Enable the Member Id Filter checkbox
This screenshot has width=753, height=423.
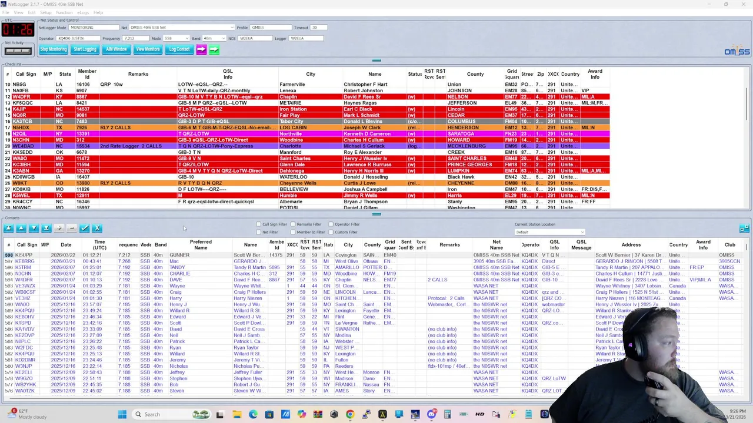292,232
